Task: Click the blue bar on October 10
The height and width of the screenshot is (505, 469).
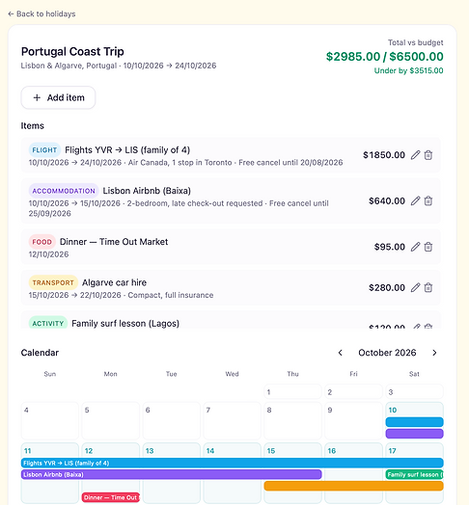Action: pos(415,422)
